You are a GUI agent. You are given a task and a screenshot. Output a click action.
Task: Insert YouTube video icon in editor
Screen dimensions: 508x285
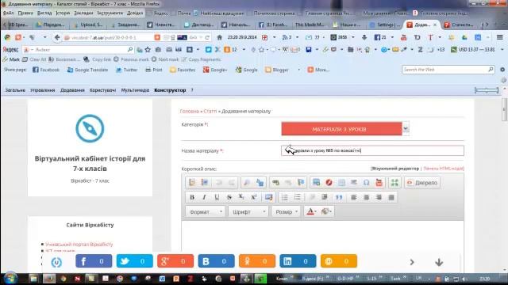pos(379,183)
